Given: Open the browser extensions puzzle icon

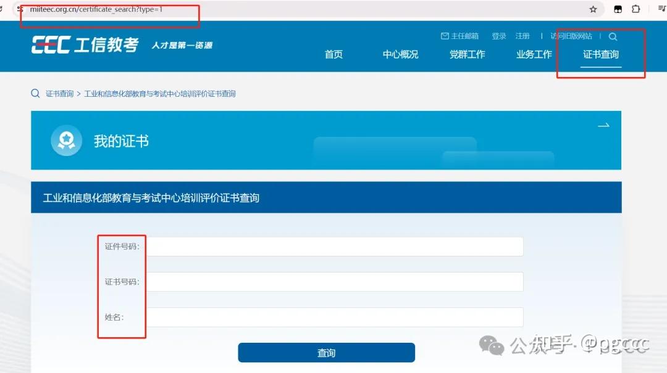Looking at the screenshot, I should (x=636, y=9).
